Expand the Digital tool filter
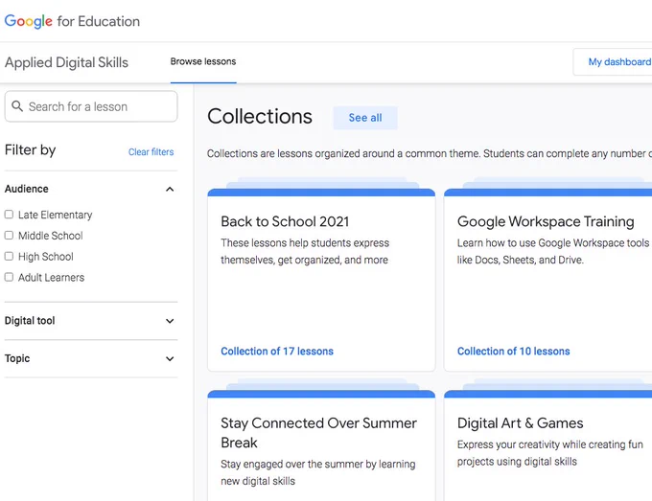This screenshot has width=652, height=501. coord(170,321)
